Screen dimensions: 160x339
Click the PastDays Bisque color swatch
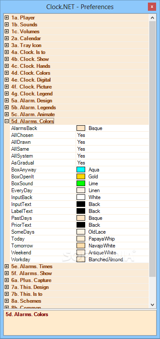[81, 218]
